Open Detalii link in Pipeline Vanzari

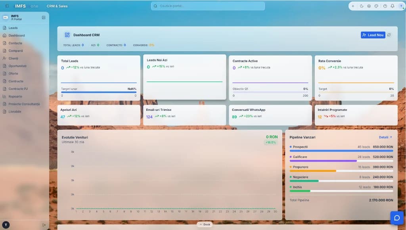tap(385, 137)
